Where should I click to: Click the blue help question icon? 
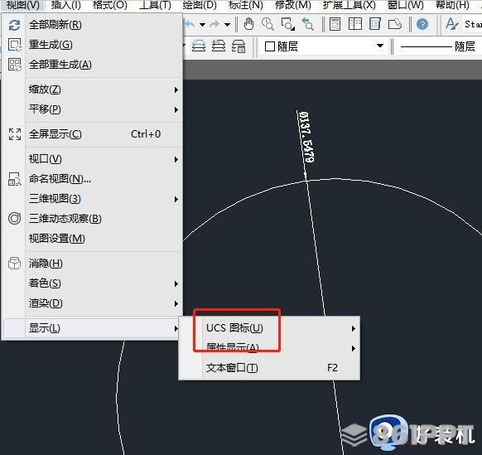[x=422, y=24]
